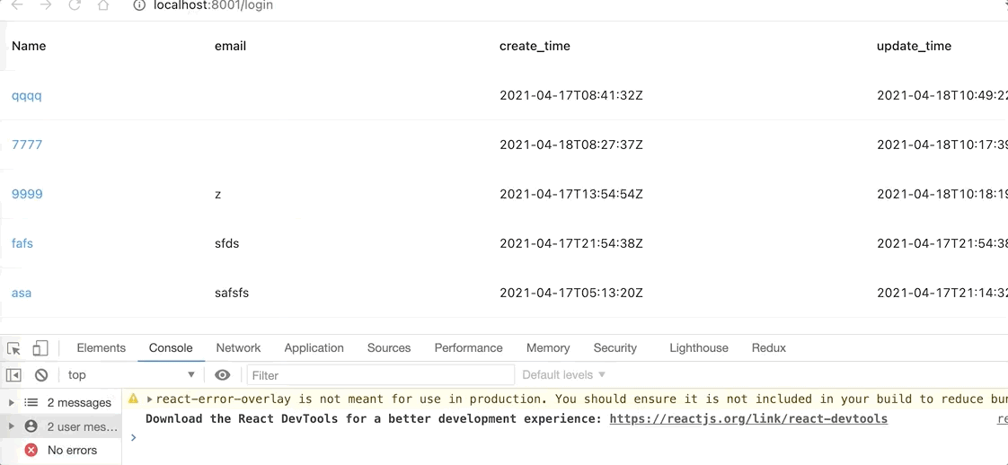Click the browser back arrow
This screenshot has height=465, width=1008.
[17, 5]
